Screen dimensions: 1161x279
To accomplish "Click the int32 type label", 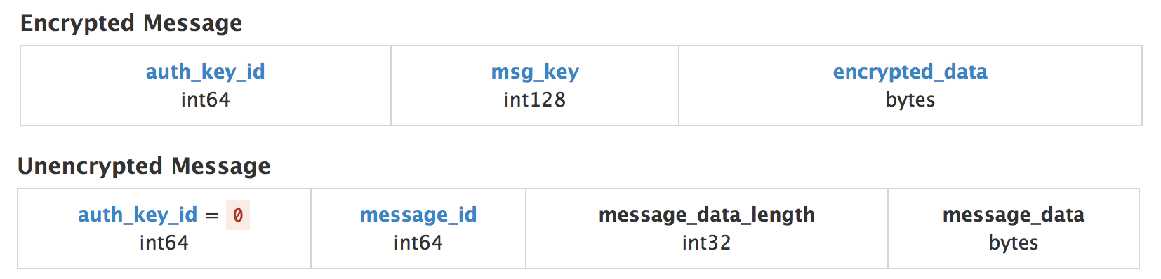I will click(x=707, y=243).
